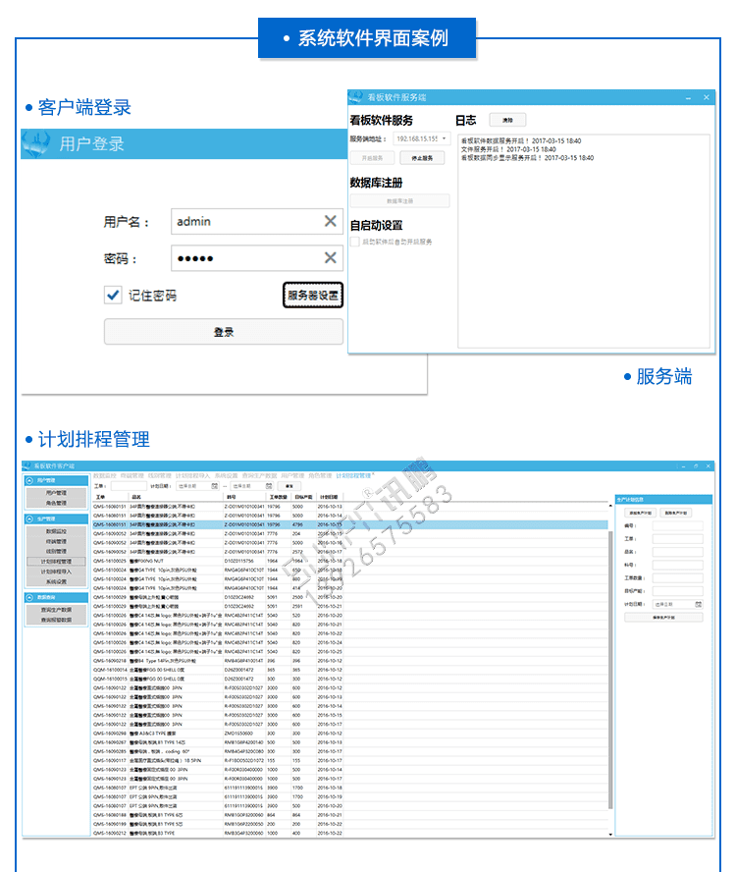
Task: Click the schedule table vertical scrollbar
Action: pyautogui.click(x=610, y=668)
